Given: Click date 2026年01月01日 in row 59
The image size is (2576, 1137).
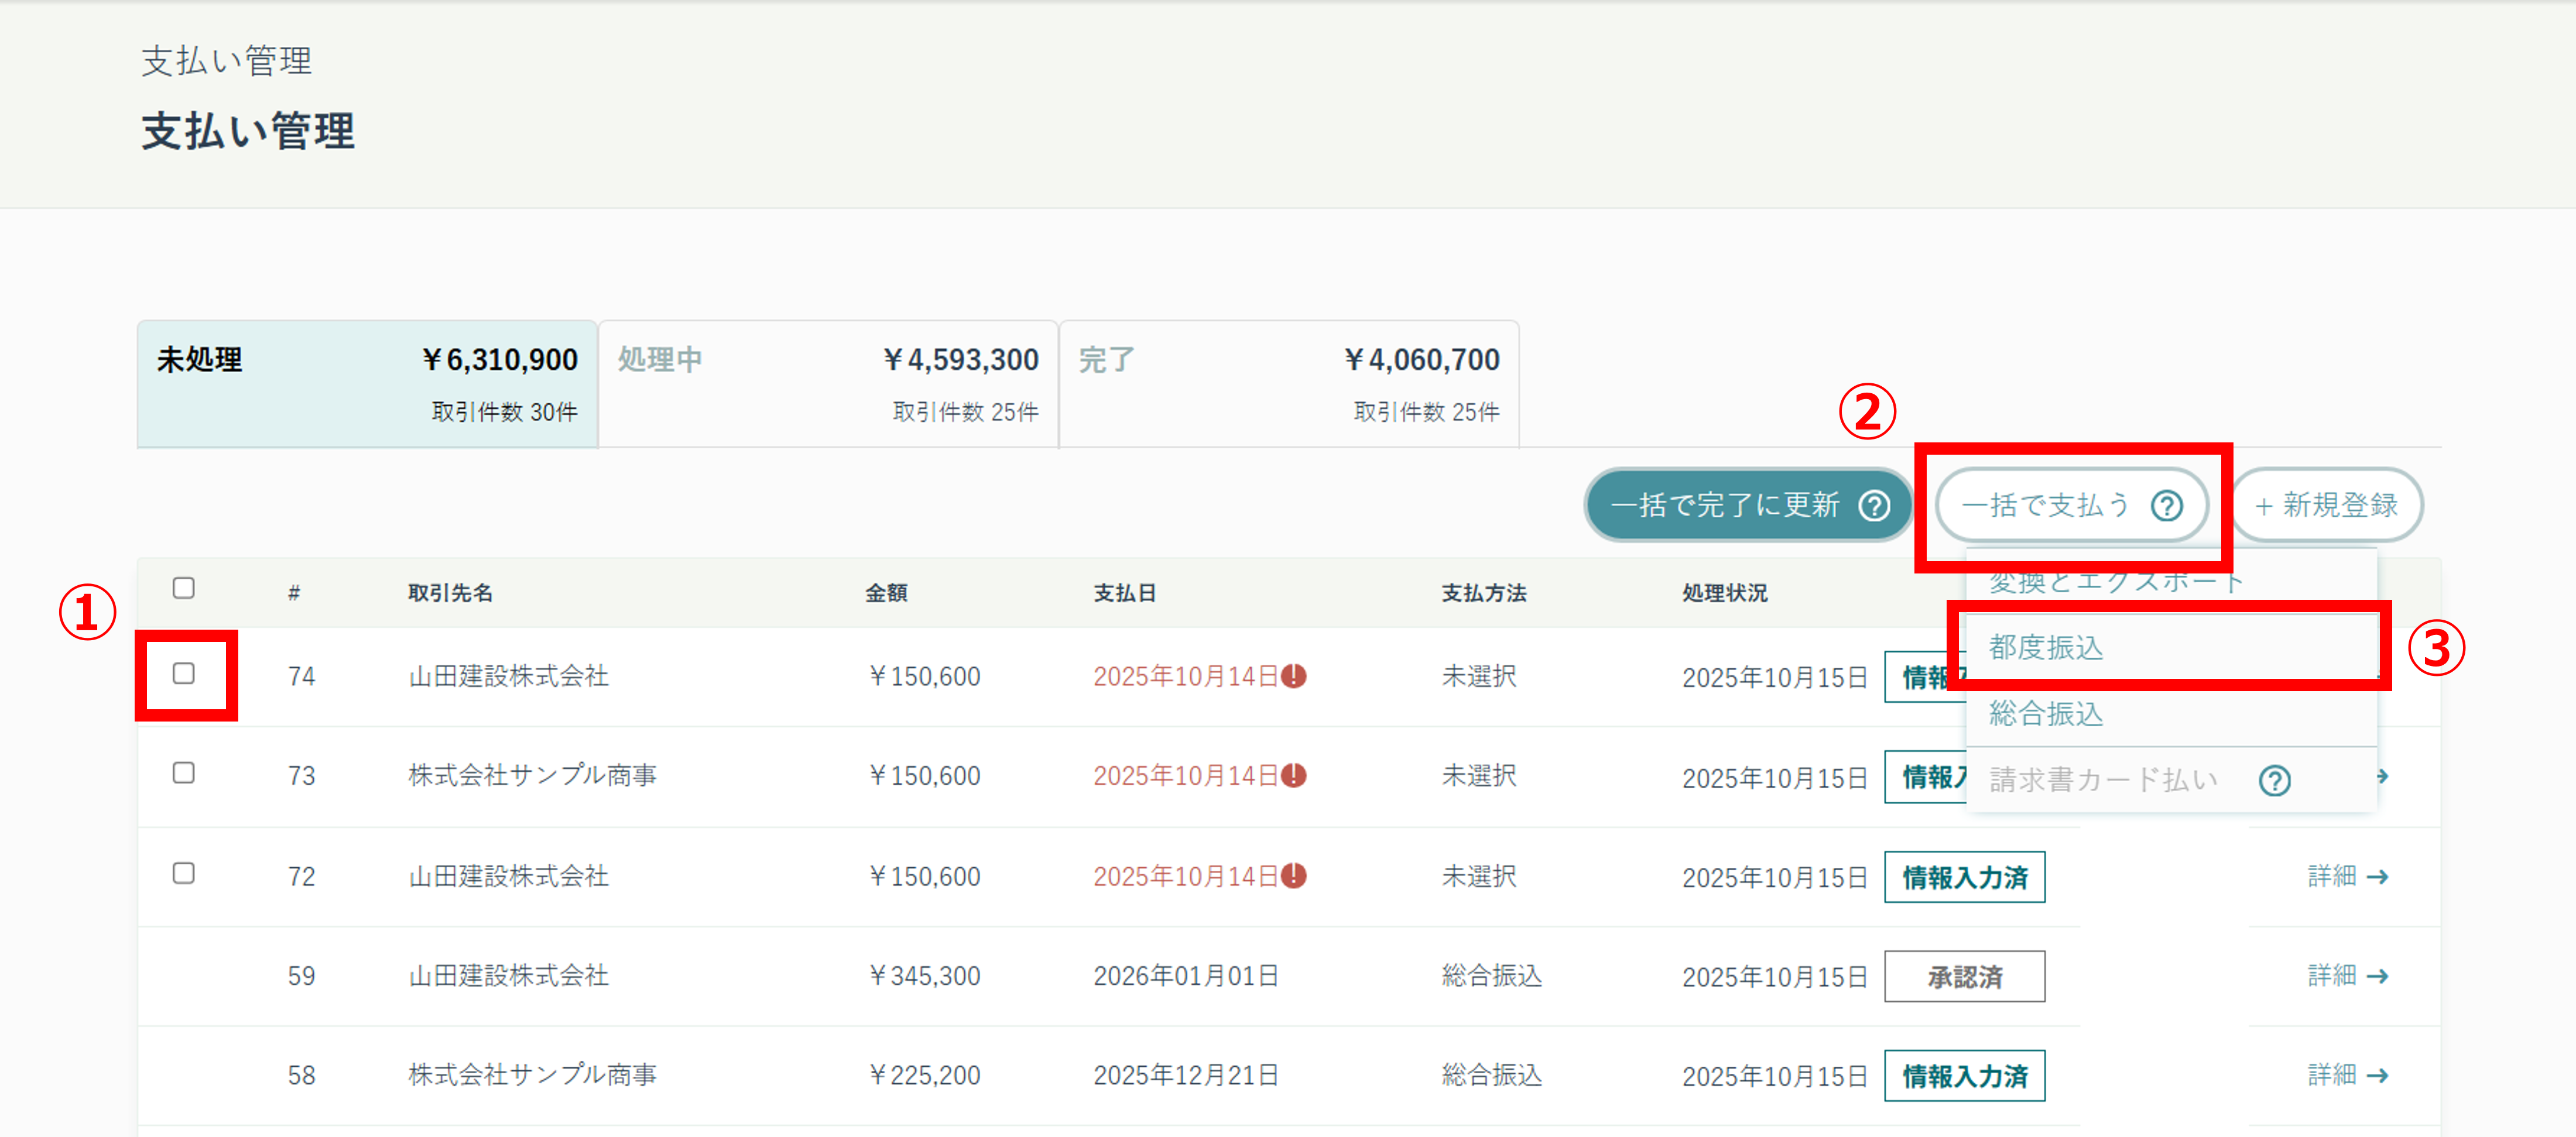Looking at the screenshot, I should [x=1186, y=975].
